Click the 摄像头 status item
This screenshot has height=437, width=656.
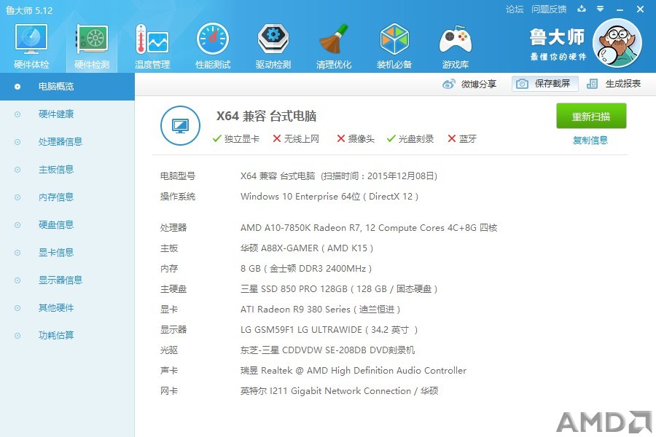coord(356,139)
